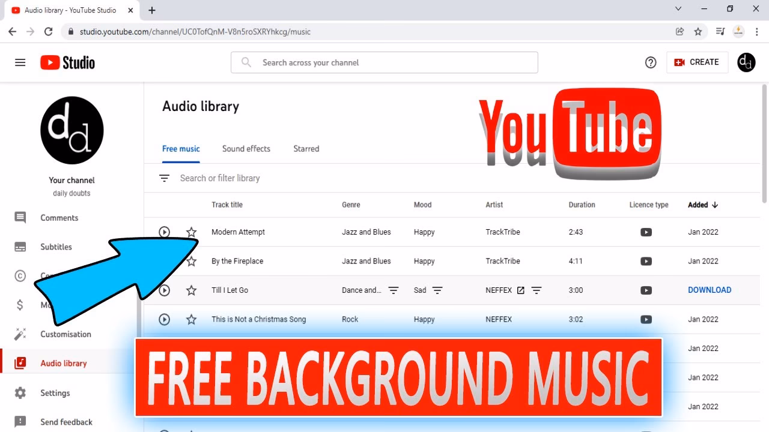Image resolution: width=769 pixels, height=432 pixels.
Task: Play the "Modern Attempt" track
Action: point(164,232)
